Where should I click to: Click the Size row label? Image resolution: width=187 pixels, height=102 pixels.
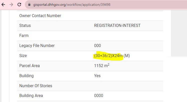(23, 56)
